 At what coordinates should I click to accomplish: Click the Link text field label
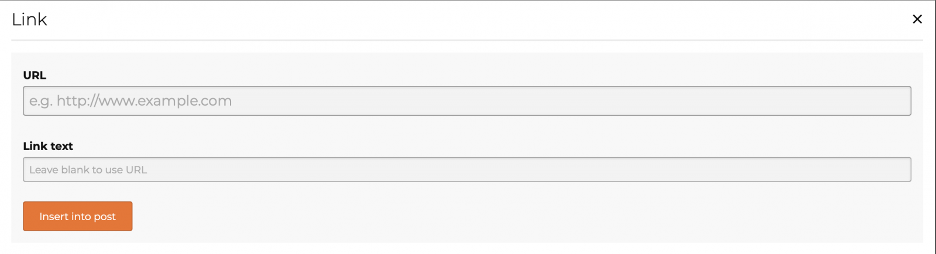(48, 146)
